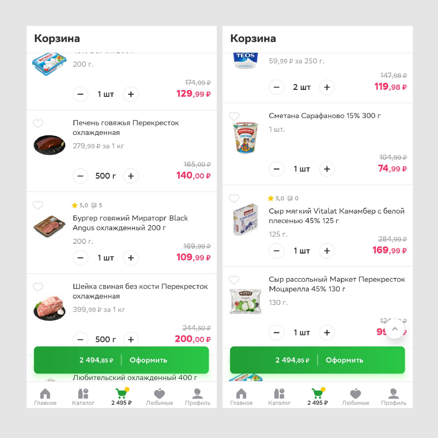Increase Шейка свиная weight with plus button
Image resolution: width=438 pixels, height=438 pixels.
coord(131,340)
